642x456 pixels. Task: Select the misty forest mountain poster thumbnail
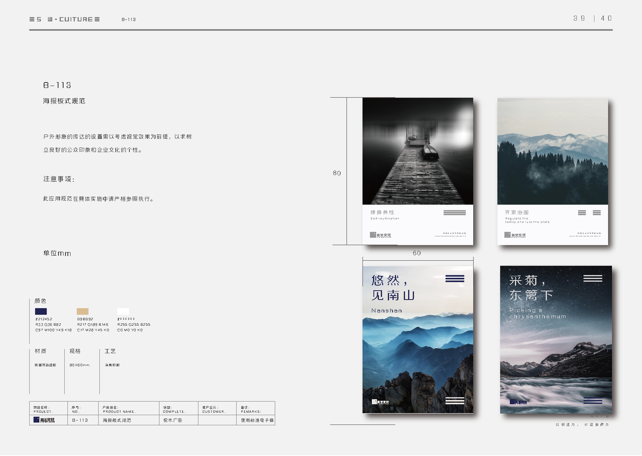coord(553,171)
